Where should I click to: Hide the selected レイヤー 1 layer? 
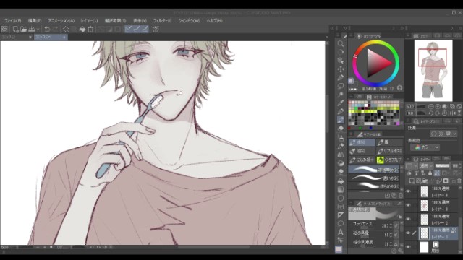(x=408, y=233)
